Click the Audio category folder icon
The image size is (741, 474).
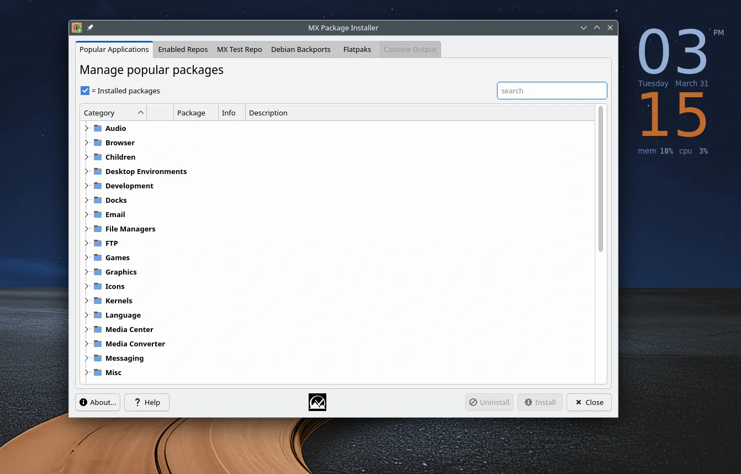(x=97, y=128)
